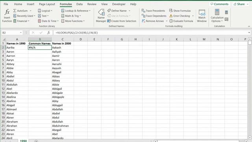
Task: Click Calculate Sheet icon
Action: point(226,19)
